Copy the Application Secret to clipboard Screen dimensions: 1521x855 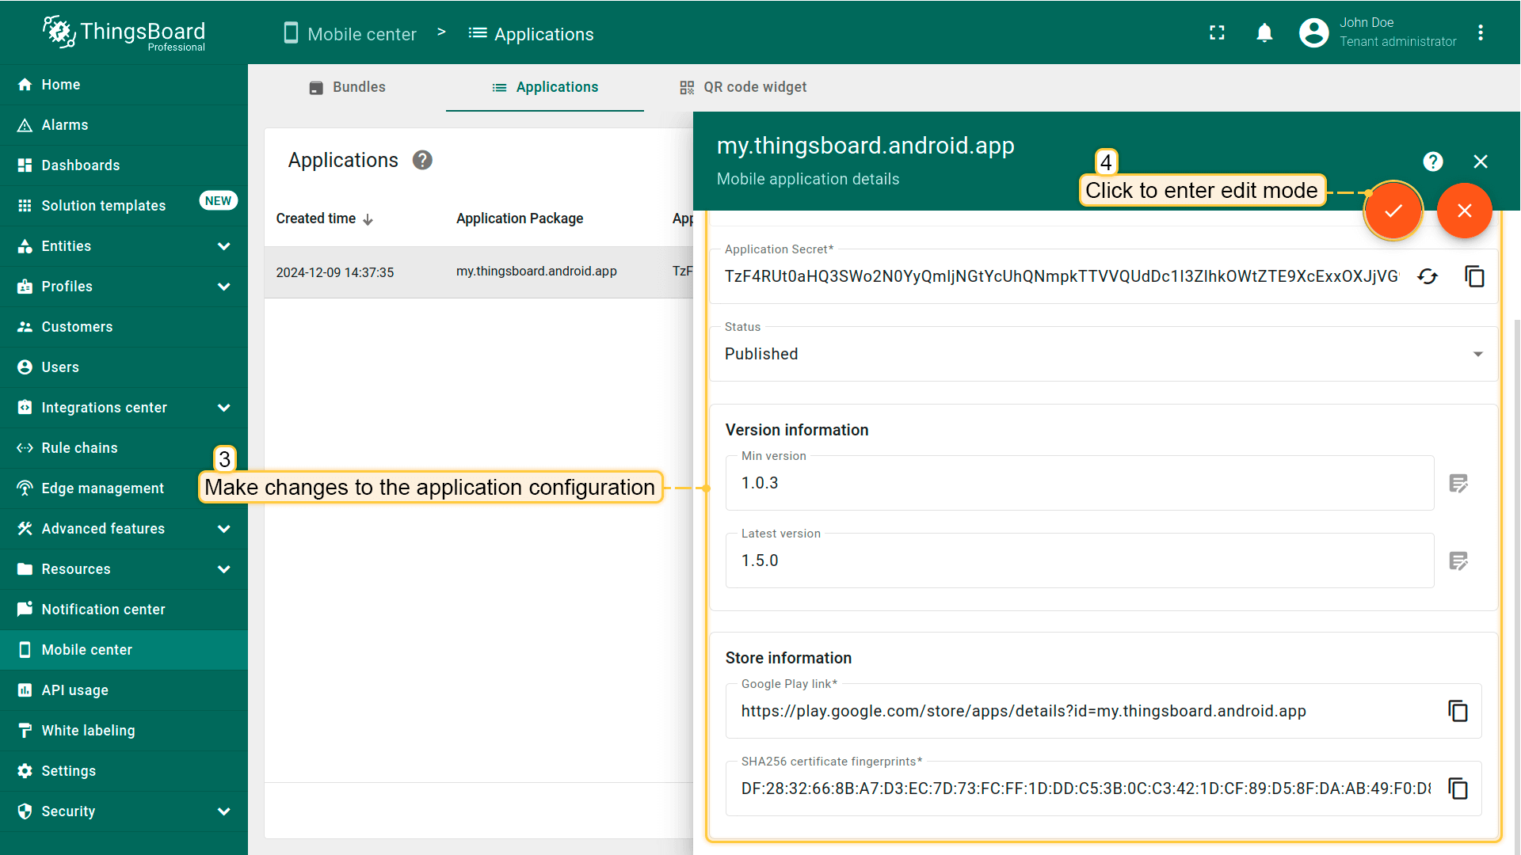pos(1474,276)
